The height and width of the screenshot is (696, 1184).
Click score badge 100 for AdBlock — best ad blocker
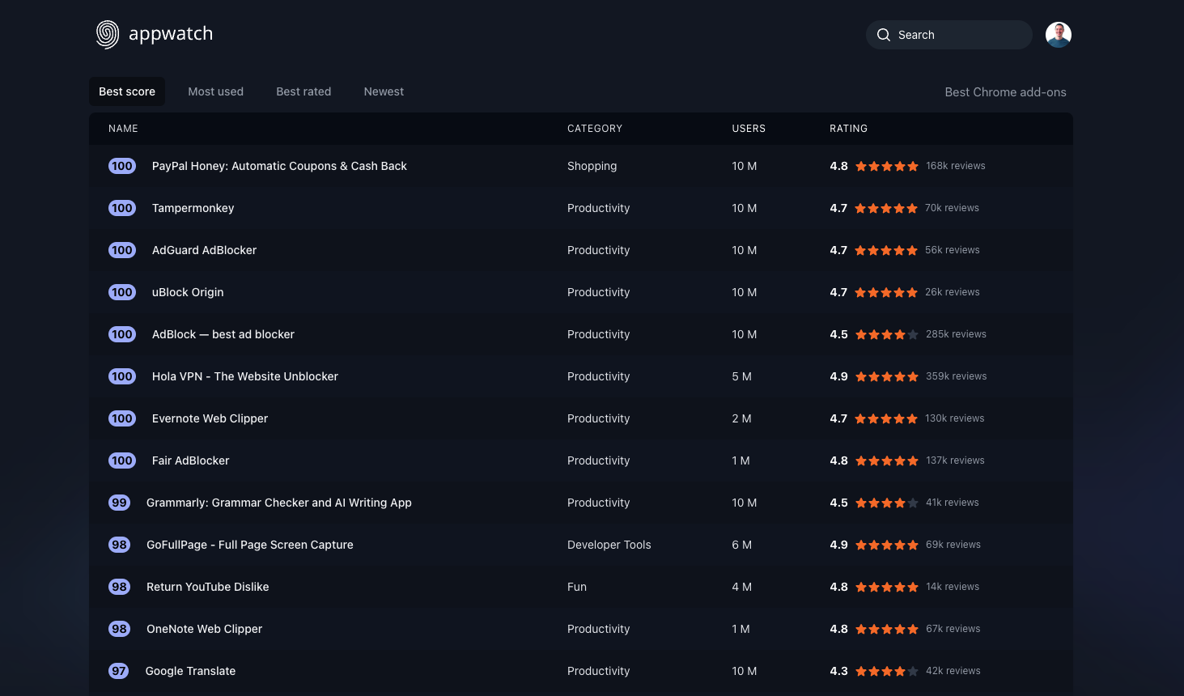pyautogui.click(x=122, y=334)
